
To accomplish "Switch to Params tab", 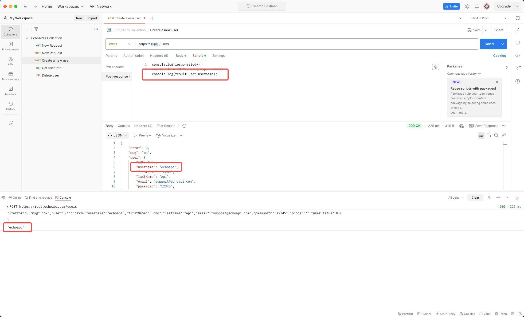I will tap(111, 56).
